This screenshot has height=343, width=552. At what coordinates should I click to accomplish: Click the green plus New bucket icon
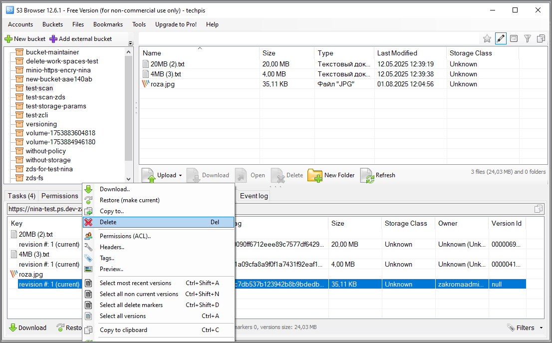point(8,39)
